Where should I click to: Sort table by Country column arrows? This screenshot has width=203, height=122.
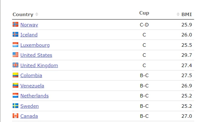[x=37, y=14]
